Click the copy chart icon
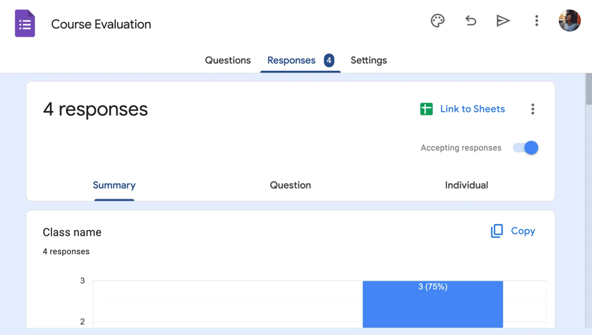Viewport: 592px width, 335px height. 497,231
